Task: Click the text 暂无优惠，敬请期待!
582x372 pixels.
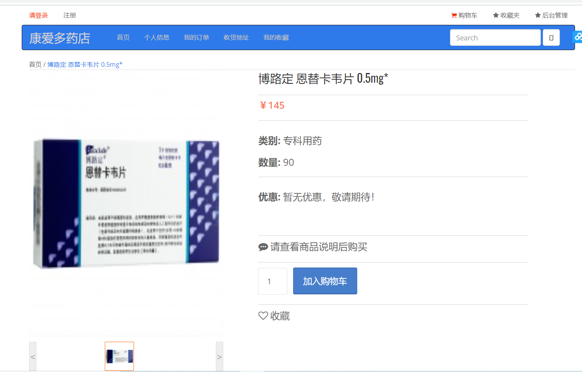Action: [329, 197]
